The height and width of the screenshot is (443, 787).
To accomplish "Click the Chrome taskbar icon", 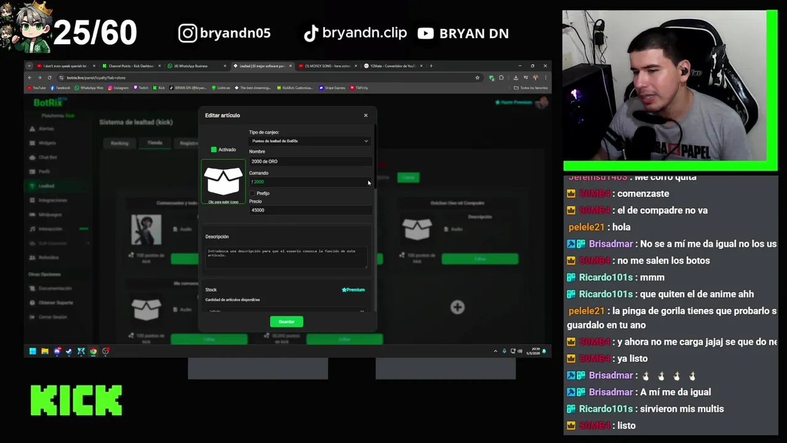I will [x=93, y=351].
